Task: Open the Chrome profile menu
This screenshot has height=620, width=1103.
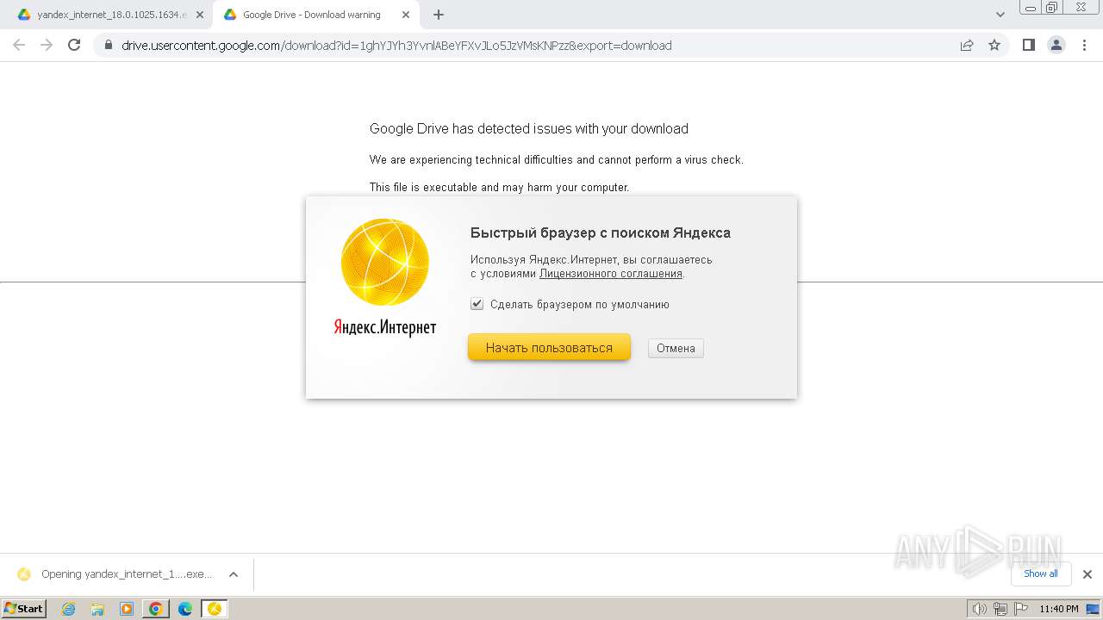Action: pyautogui.click(x=1056, y=46)
